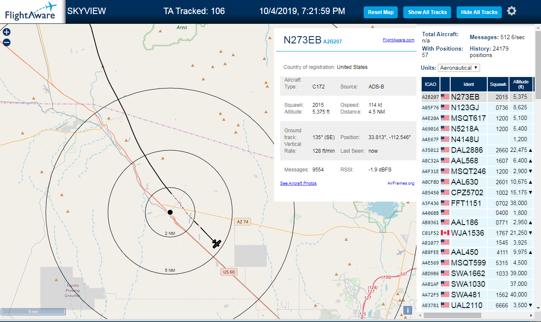541x322 pixels.
Task: Click the FlightAware logo
Action: pyautogui.click(x=32, y=12)
